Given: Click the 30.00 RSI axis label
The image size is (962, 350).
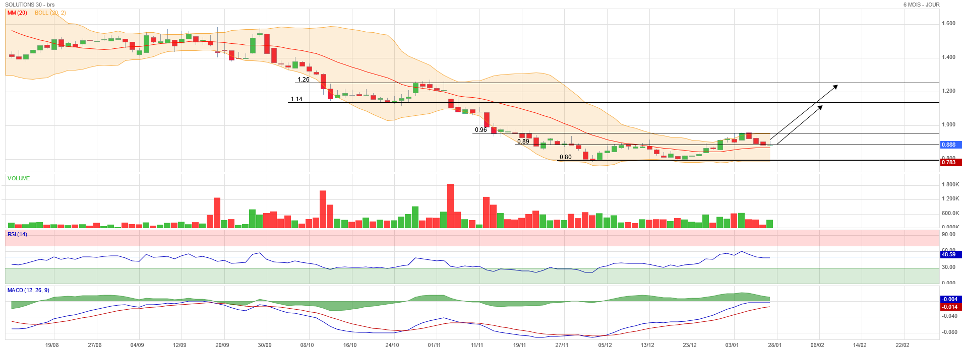Looking at the screenshot, I should [948, 267].
